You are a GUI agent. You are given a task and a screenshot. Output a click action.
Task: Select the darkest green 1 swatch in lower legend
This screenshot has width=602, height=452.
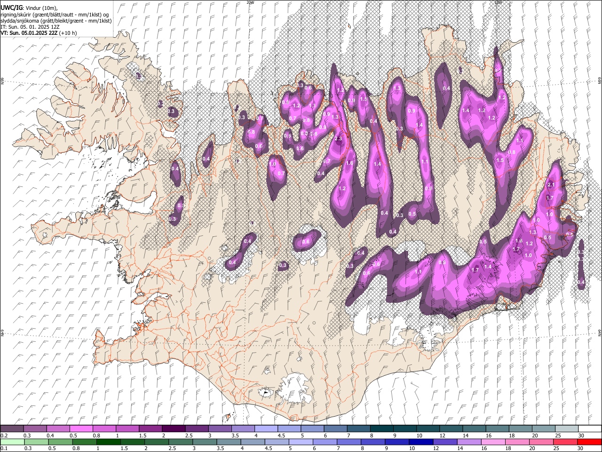[108, 442]
